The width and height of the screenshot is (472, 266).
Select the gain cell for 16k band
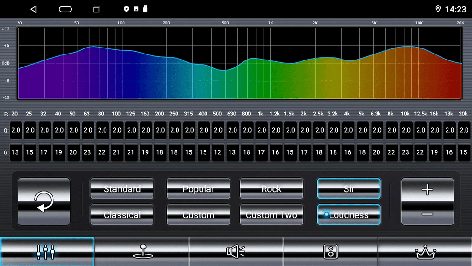tap(435, 152)
